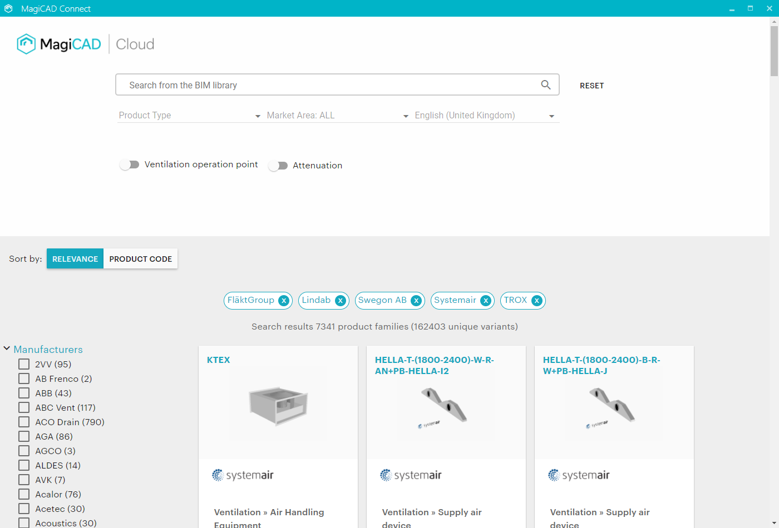Remove the TROX filter chip
779x528 pixels.
pos(536,301)
